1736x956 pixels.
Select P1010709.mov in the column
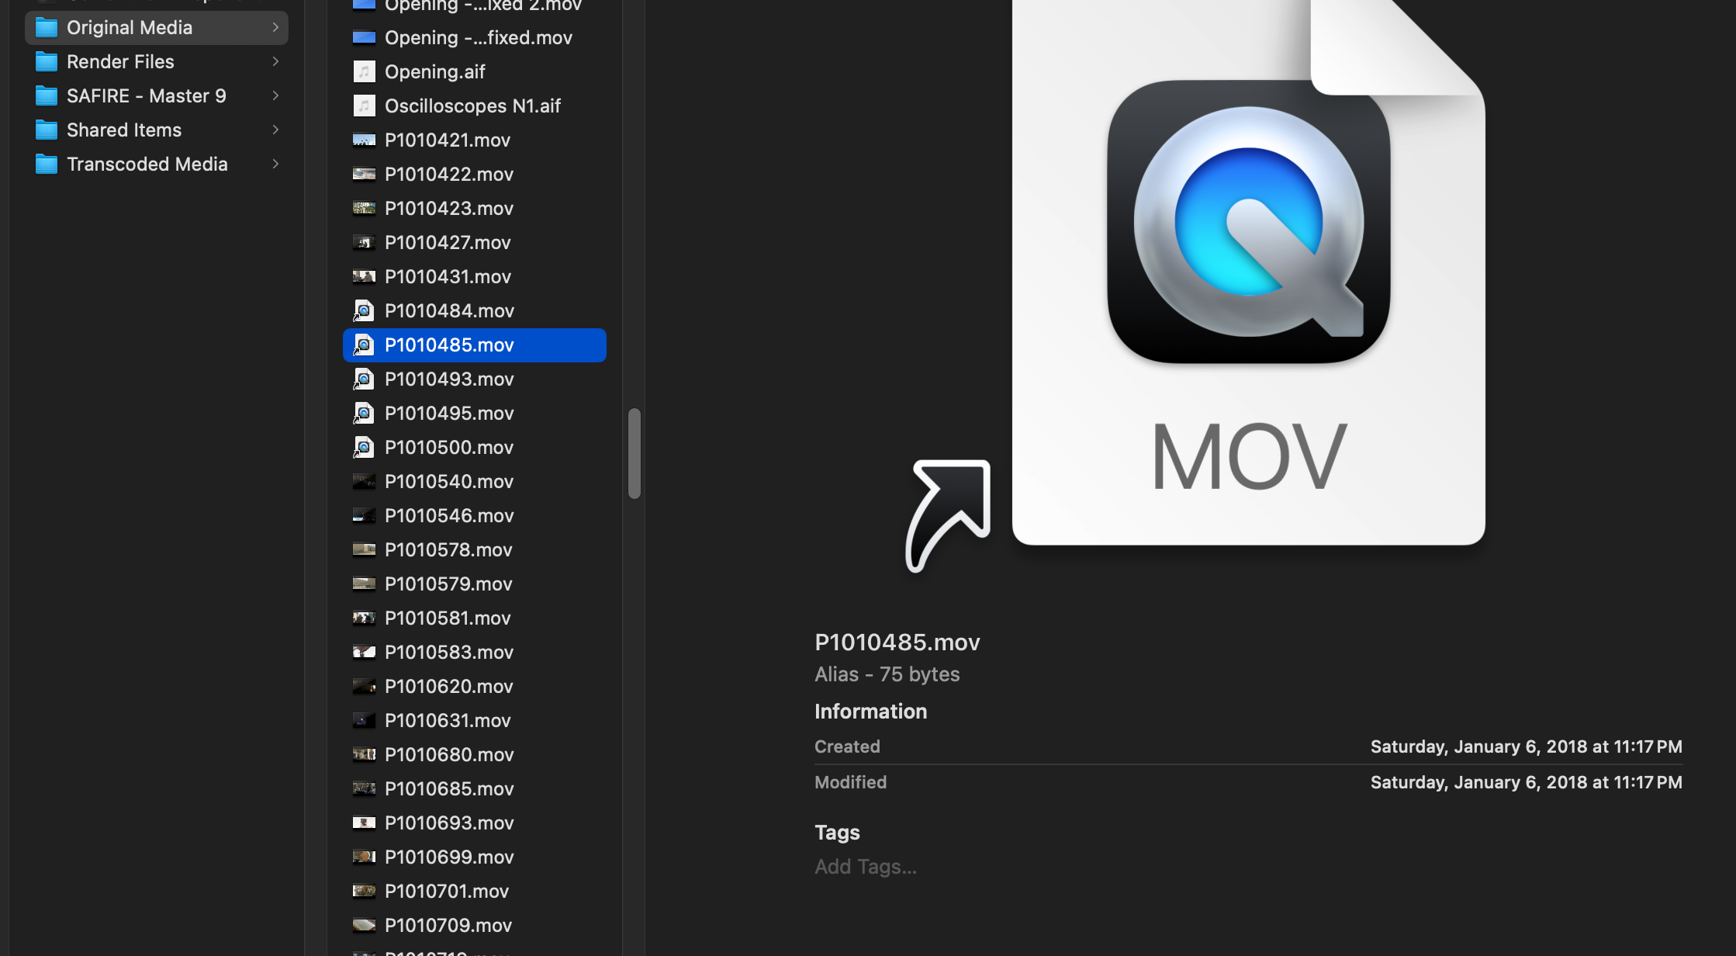pos(448,926)
